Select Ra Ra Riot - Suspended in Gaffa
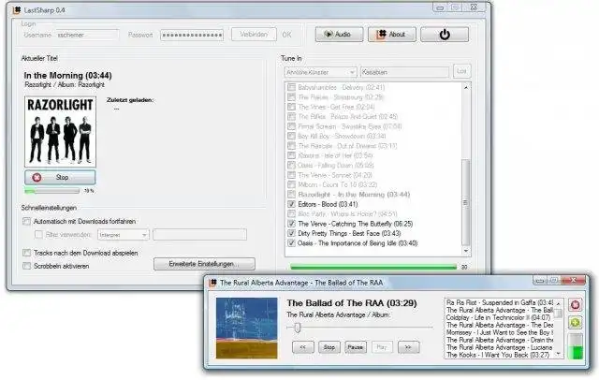 [499, 302]
